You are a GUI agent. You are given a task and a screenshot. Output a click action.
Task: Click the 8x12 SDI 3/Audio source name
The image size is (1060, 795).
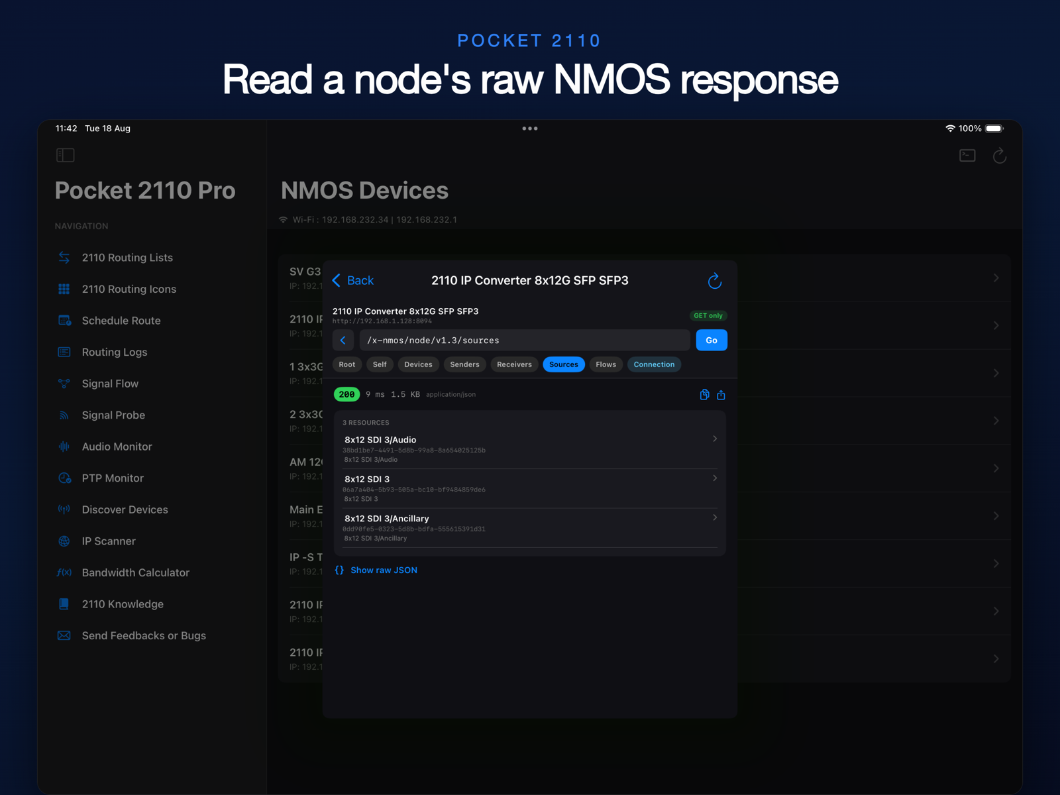click(380, 440)
